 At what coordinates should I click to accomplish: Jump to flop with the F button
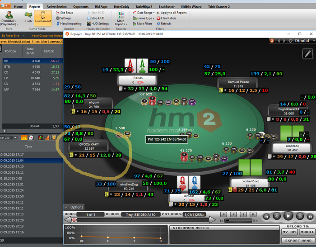233,214
